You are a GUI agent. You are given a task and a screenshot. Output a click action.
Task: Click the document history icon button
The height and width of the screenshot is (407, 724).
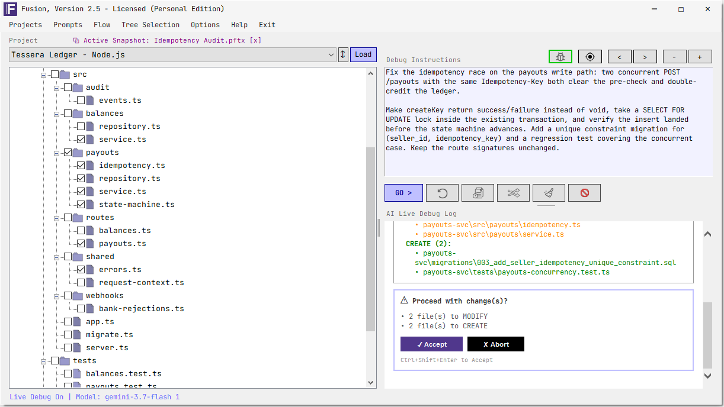pos(478,193)
